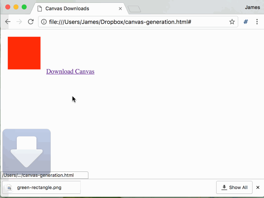264x198 pixels.
Task: Open the Chrome three-dot menu
Action: click(x=257, y=22)
